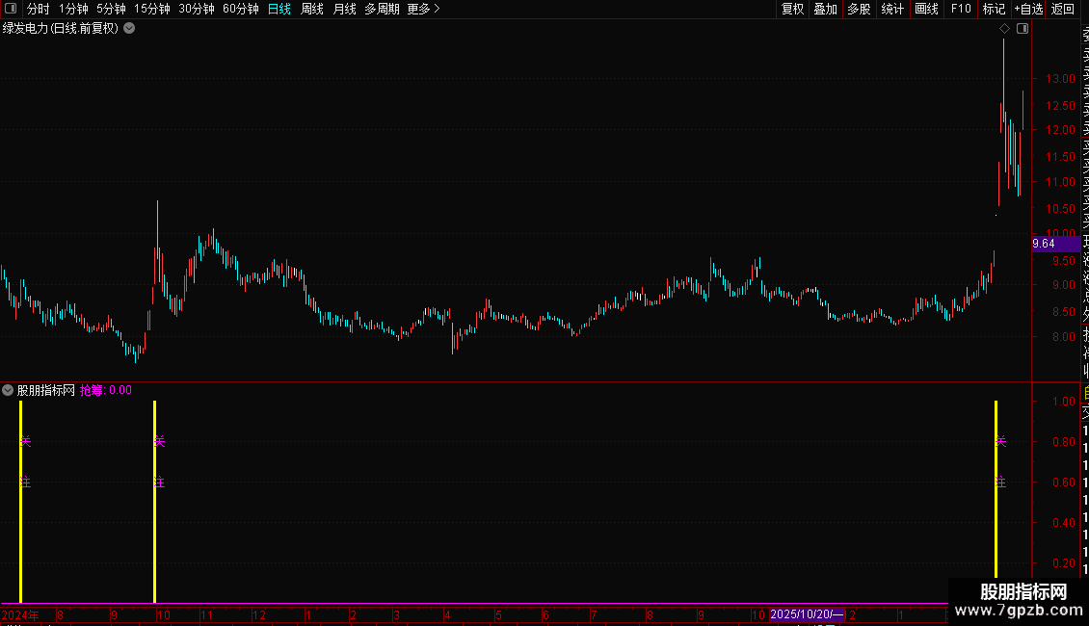This screenshot has height=626, width=1089.
Task: Open the 复权 adjustment option
Action: click(792, 9)
